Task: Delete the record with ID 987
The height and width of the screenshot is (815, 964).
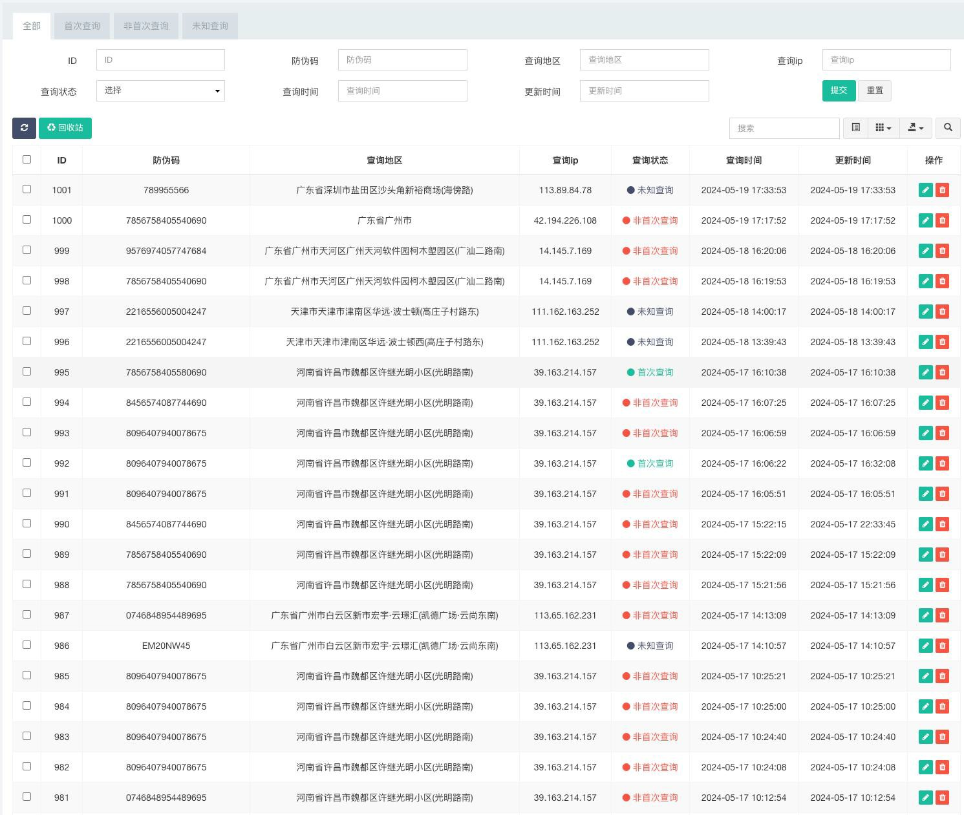Action: click(942, 615)
